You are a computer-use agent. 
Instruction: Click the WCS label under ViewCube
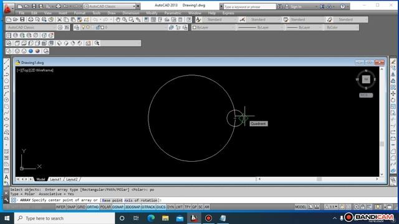[366, 95]
